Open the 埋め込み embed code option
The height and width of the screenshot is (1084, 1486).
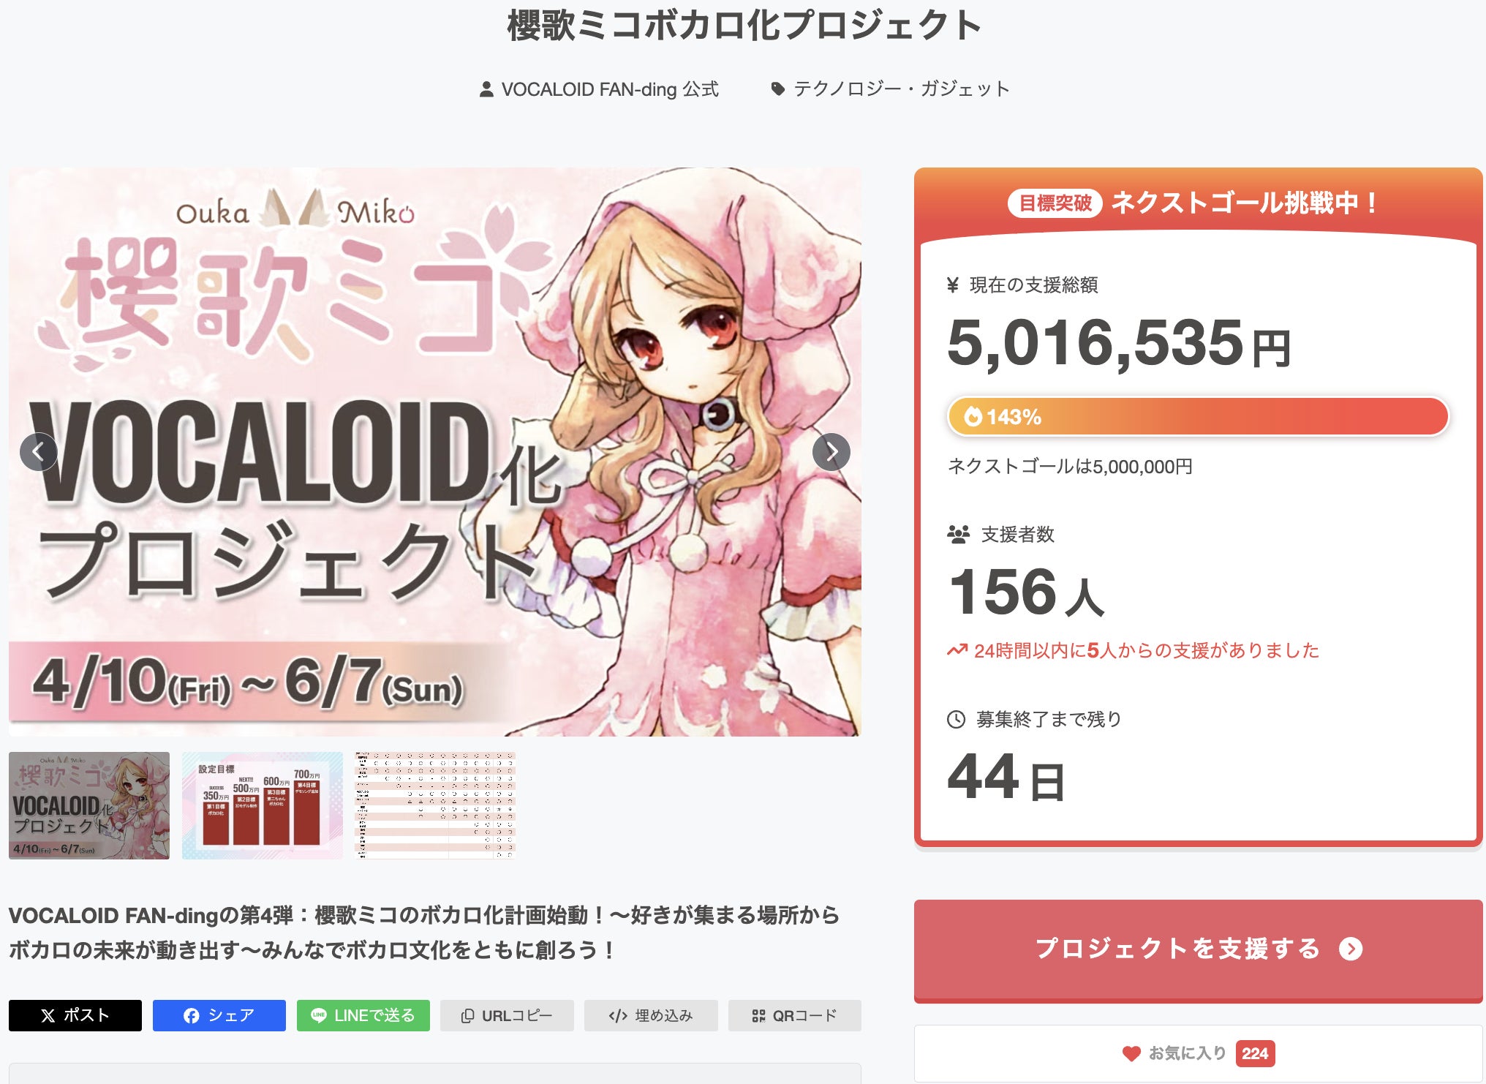[651, 1015]
